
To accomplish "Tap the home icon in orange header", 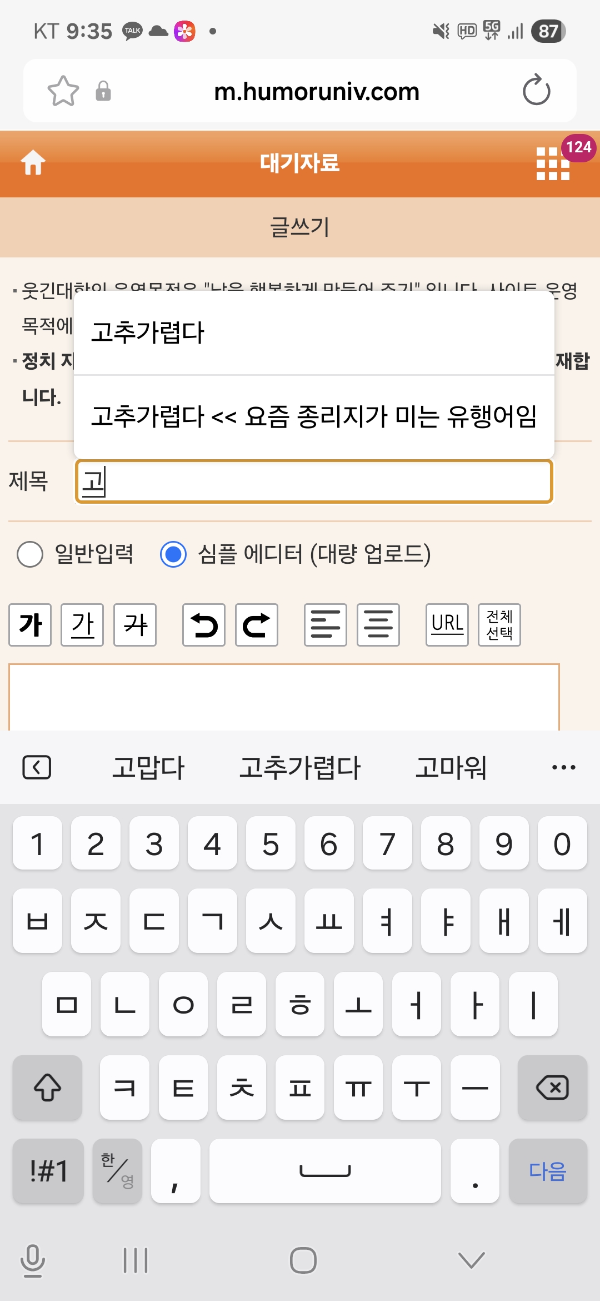I will pos(33,163).
